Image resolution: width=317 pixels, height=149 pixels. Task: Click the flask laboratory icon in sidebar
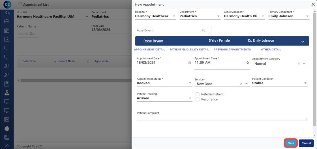tap(7, 93)
